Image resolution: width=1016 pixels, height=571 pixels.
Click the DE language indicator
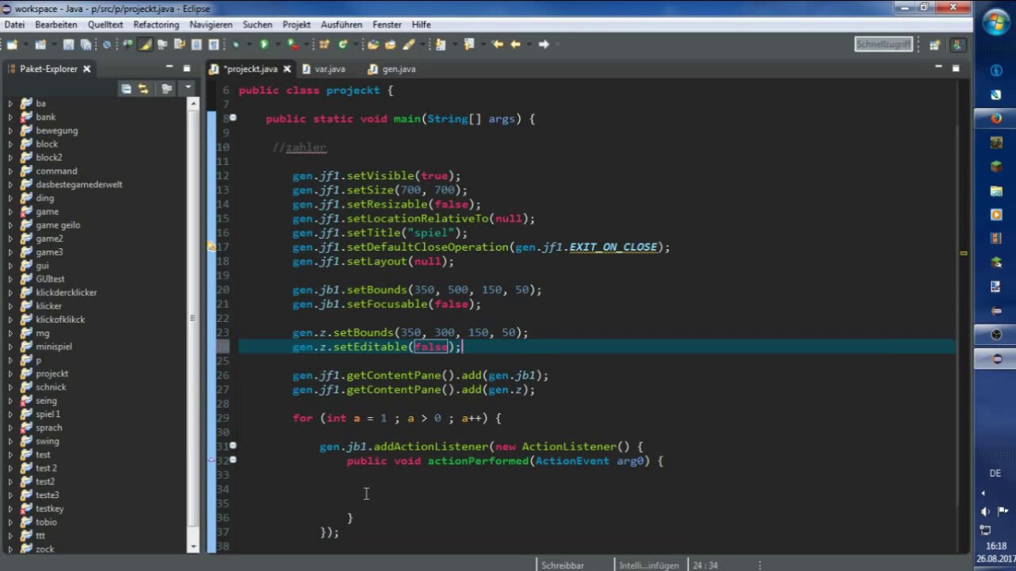[995, 473]
